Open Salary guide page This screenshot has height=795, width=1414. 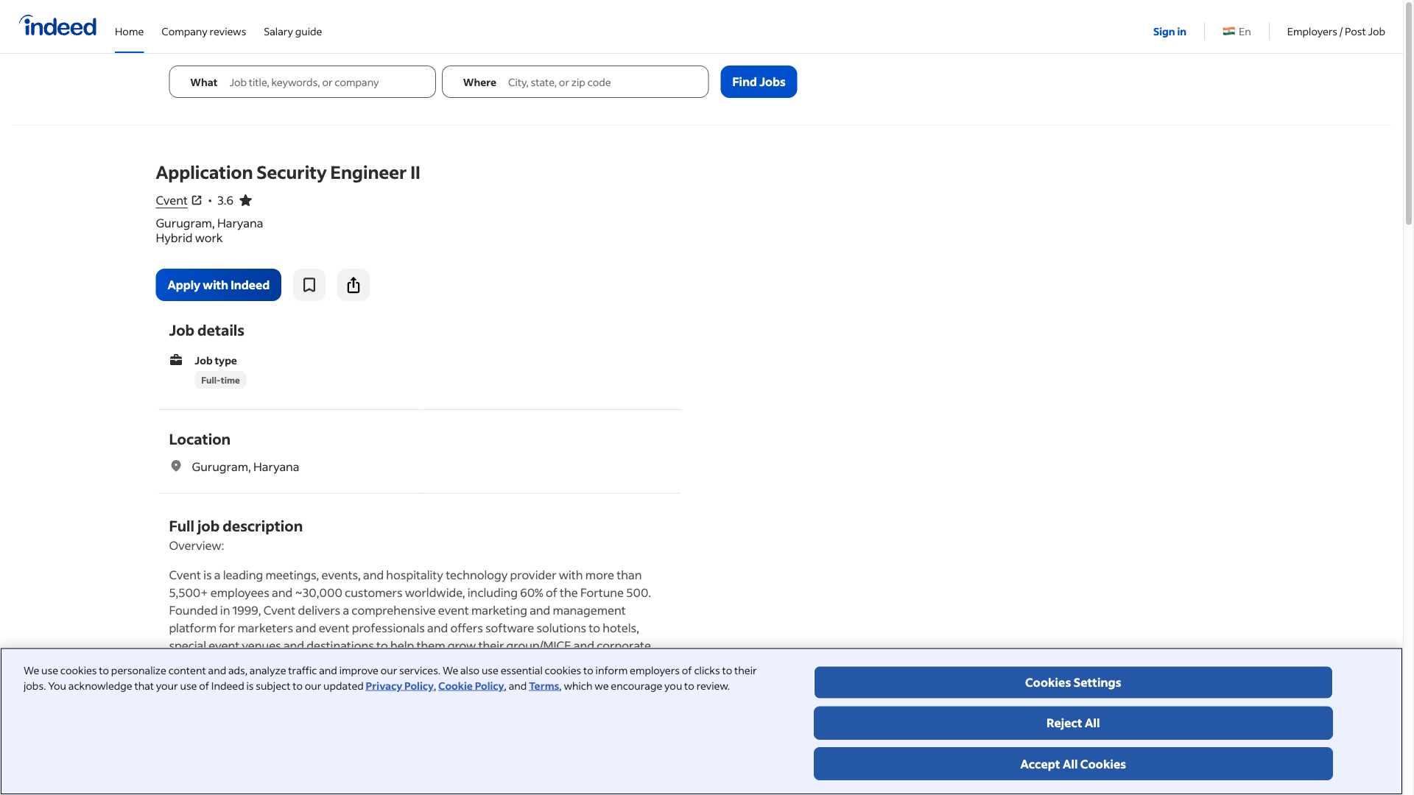click(x=292, y=32)
